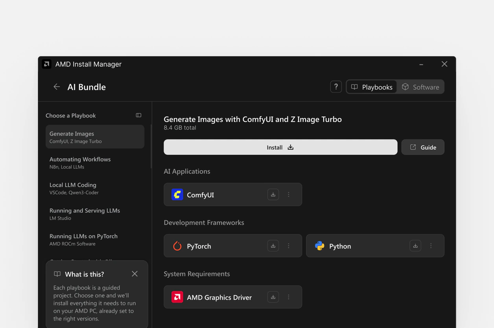The height and width of the screenshot is (328, 494).
Task: Close the AMD Install Manager window
Action: pos(444,64)
